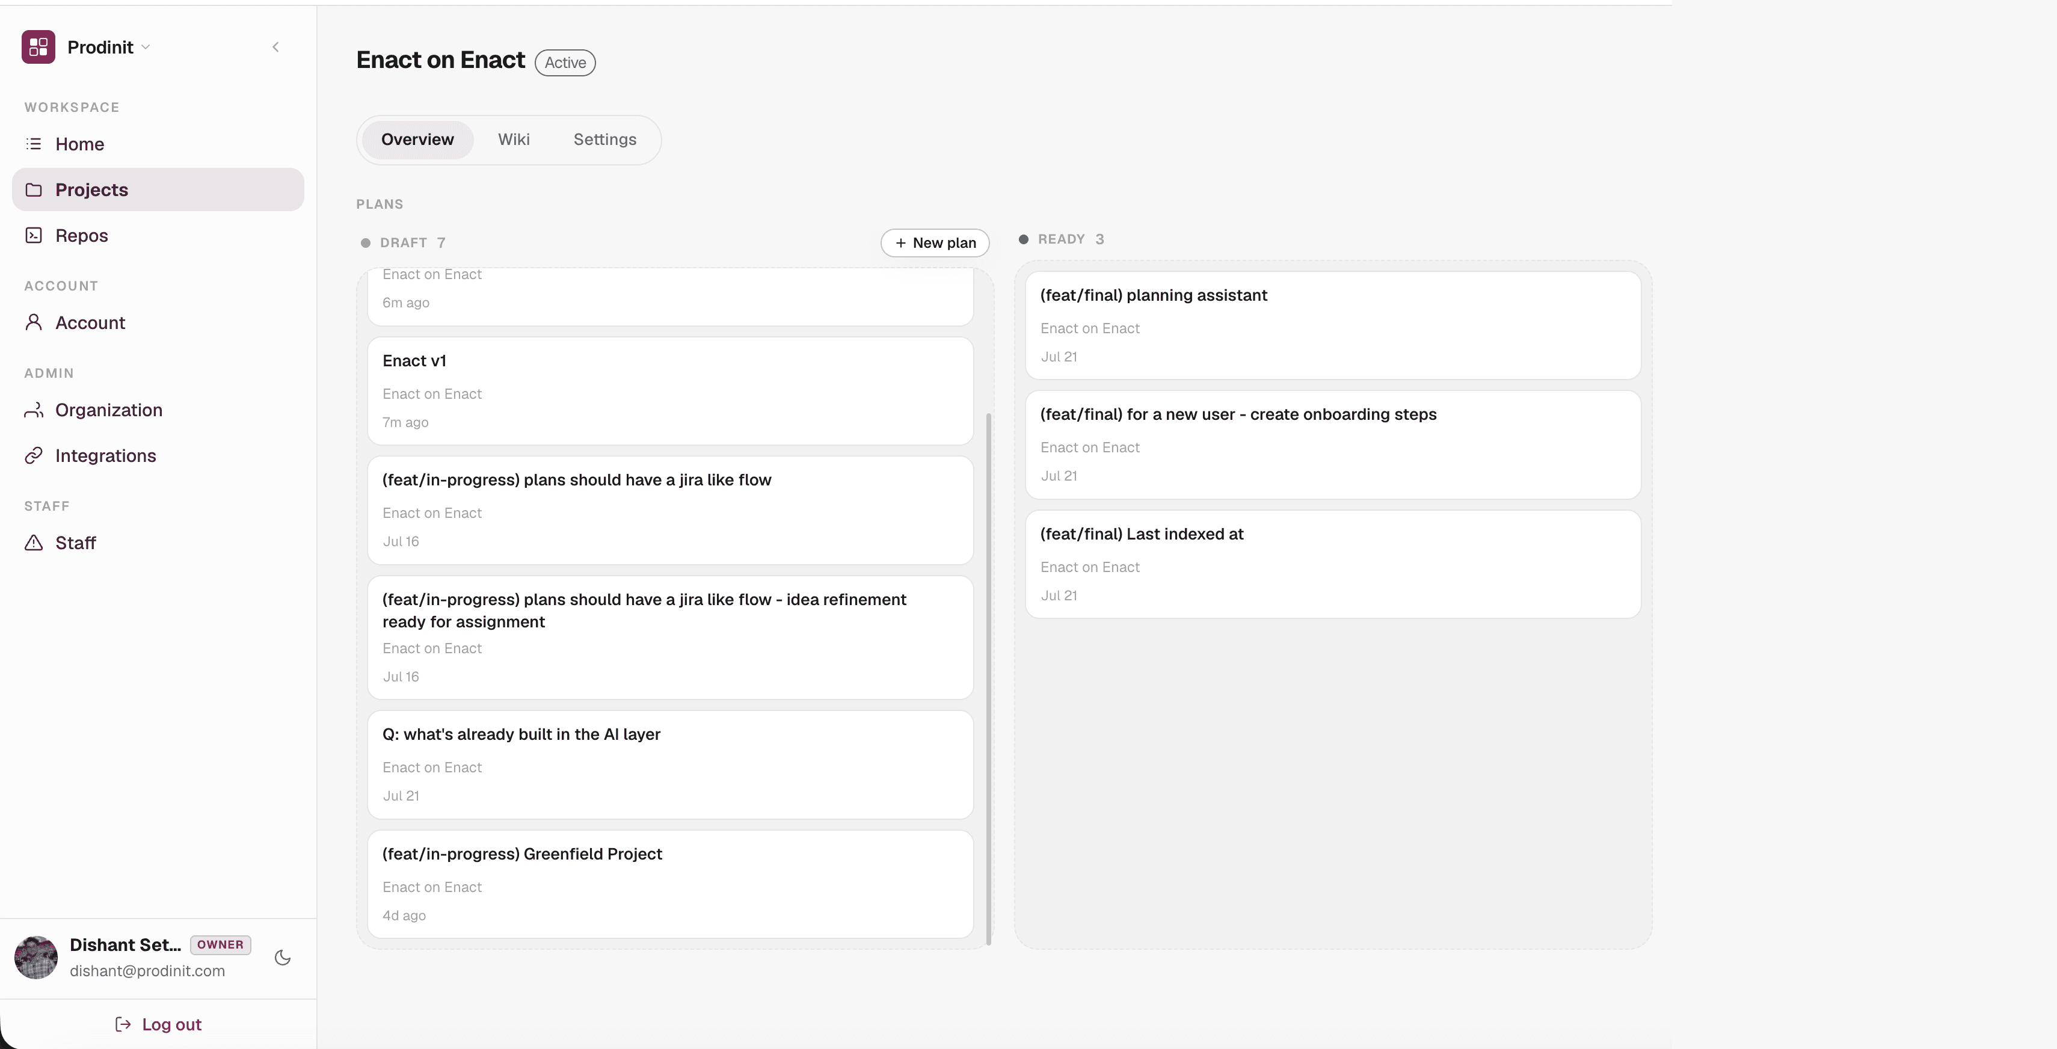The image size is (2057, 1049).
Task: Open the planning assistant plan card
Action: click(x=1333, y=326)
